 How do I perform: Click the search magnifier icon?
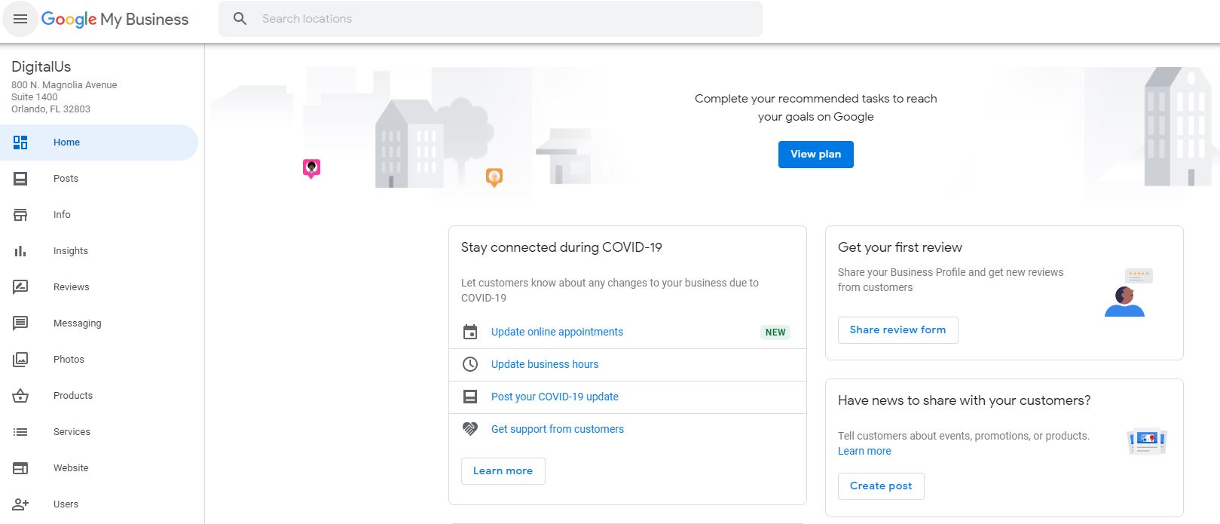coord(240,19)
